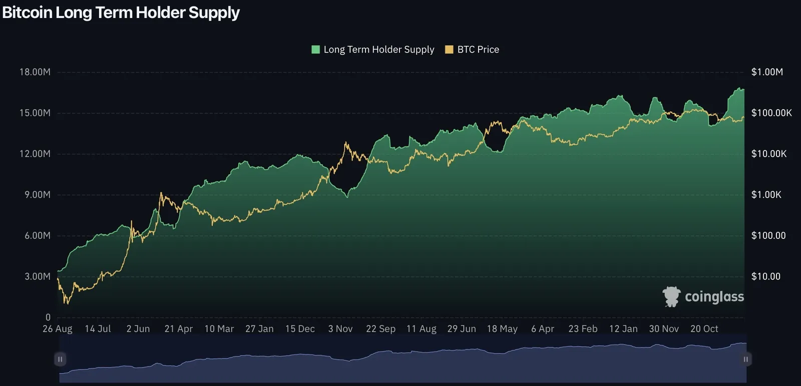Screen dimensions: 801x386
Task: Click the 14 Jul date label
Action: coord(98,329)
